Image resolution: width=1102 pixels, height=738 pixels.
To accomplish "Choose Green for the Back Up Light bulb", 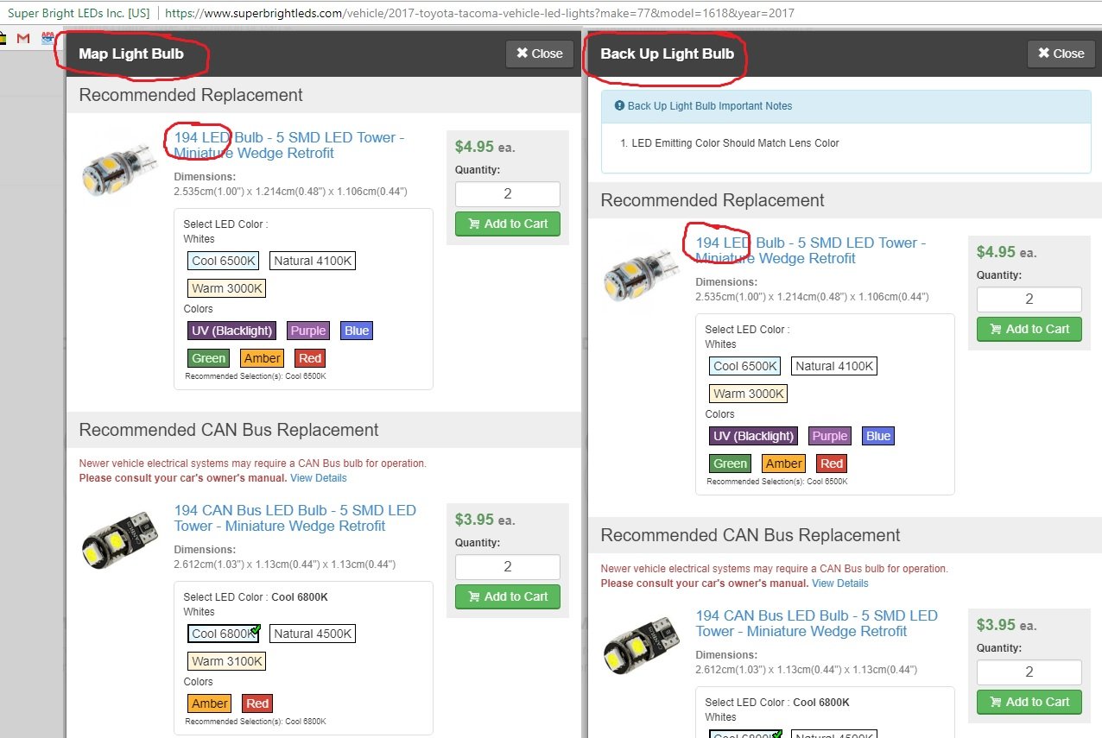I will pos(731,464).
